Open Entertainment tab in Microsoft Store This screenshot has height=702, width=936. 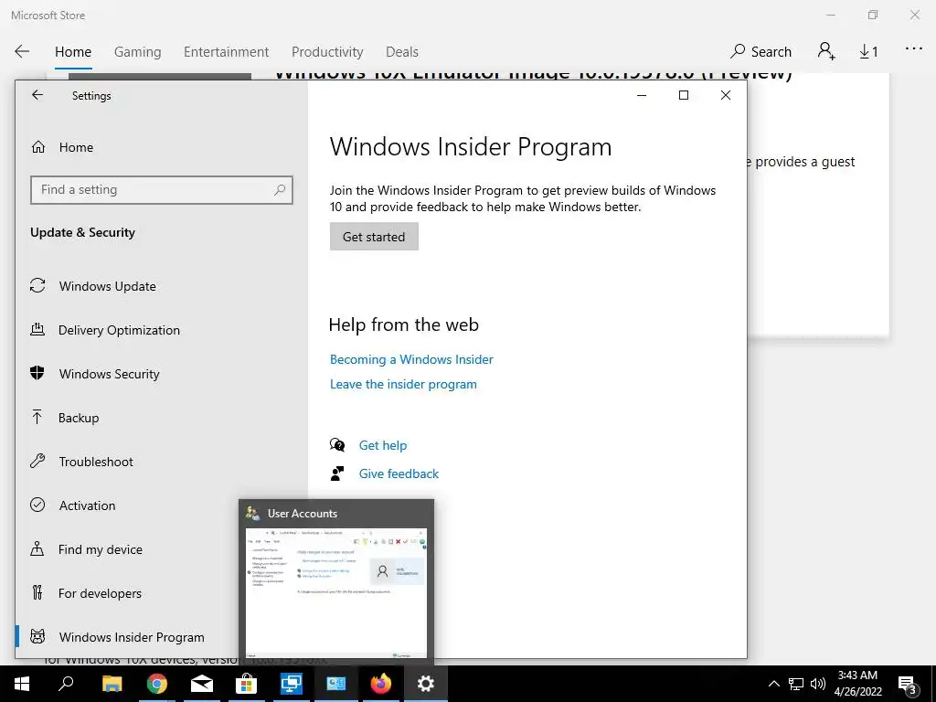coord(227,52)
